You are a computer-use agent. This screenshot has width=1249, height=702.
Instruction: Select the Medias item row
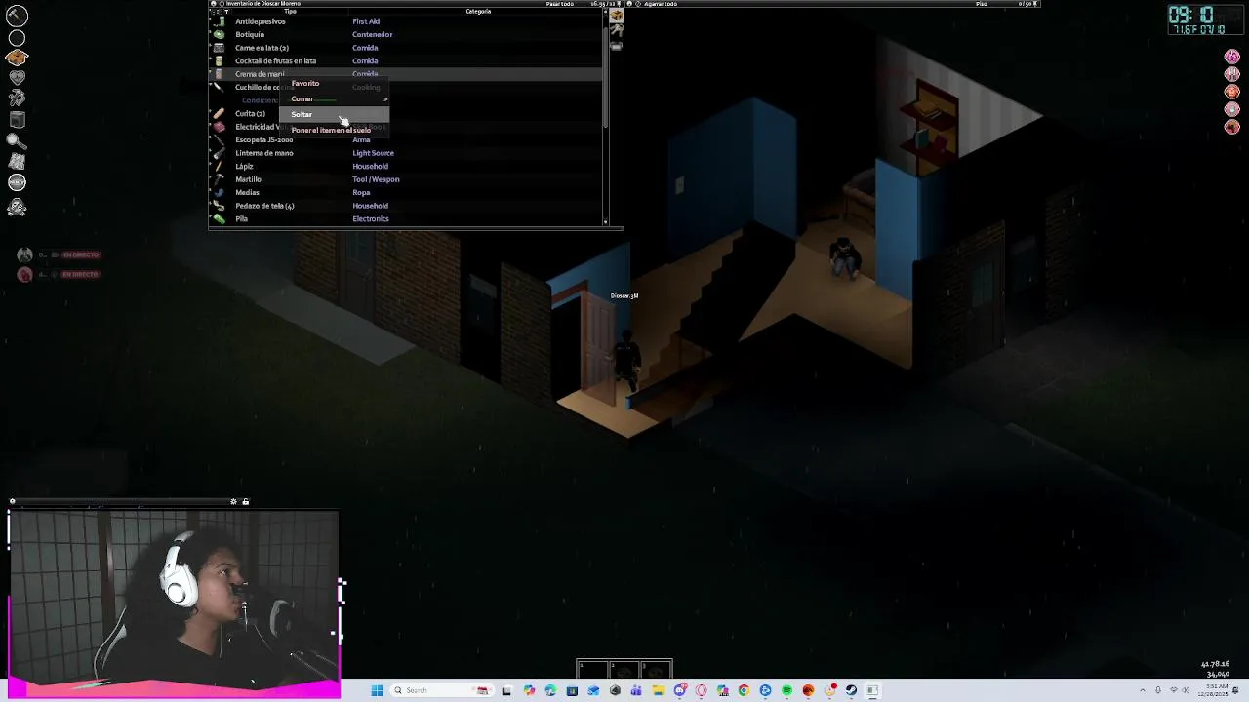(406, 193)
